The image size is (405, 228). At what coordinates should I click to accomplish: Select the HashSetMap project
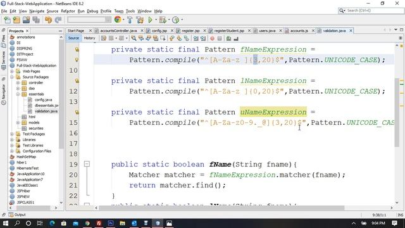(x=26, y=156)
